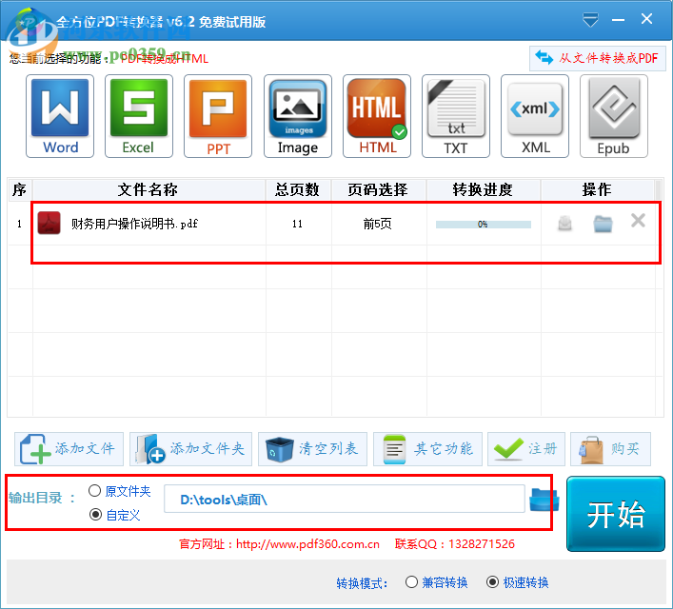673x609 pixels.
Task: Select the Image conversion format icon
Action: [297, 116]
